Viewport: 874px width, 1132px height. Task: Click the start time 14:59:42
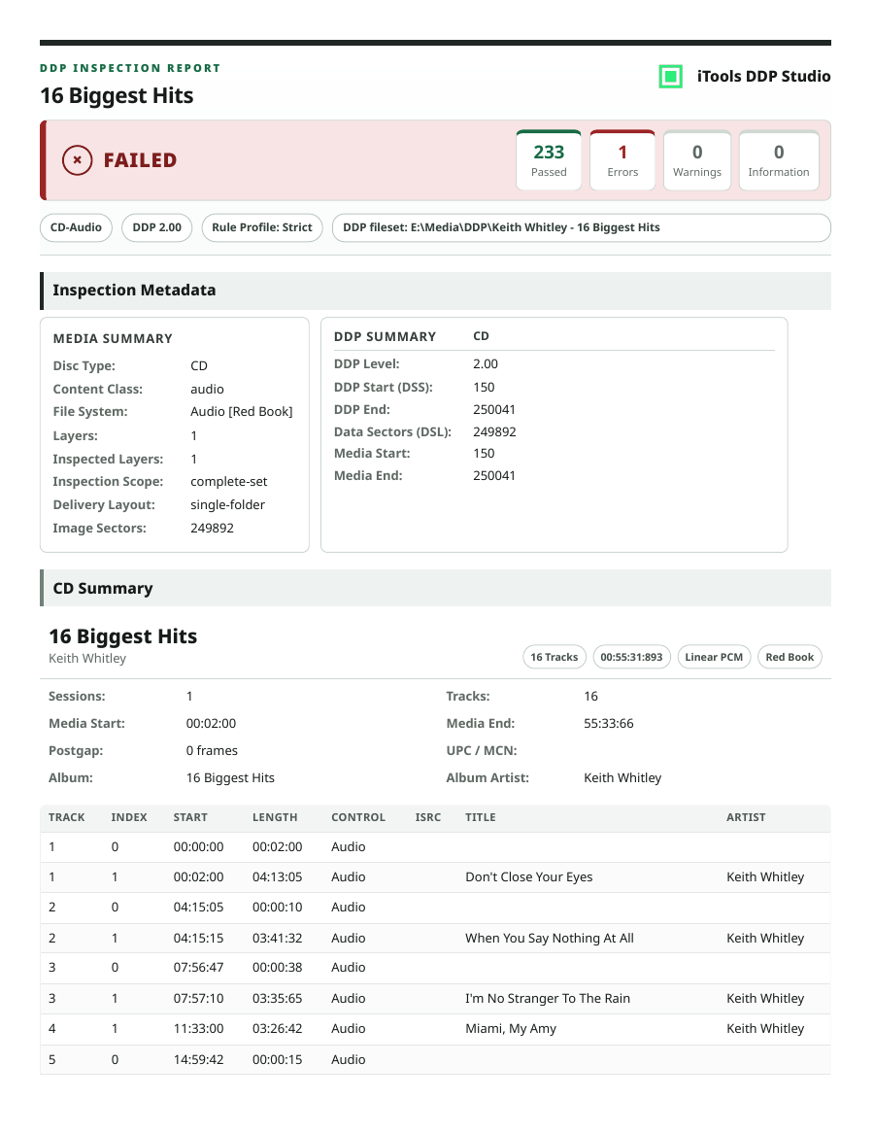[198, 1060]
